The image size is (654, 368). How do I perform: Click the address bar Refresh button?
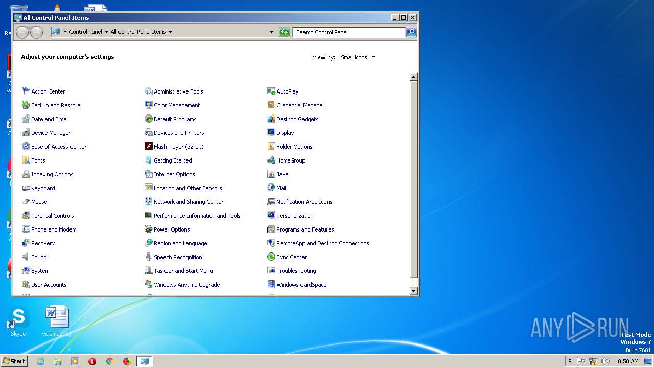[284, 32]
